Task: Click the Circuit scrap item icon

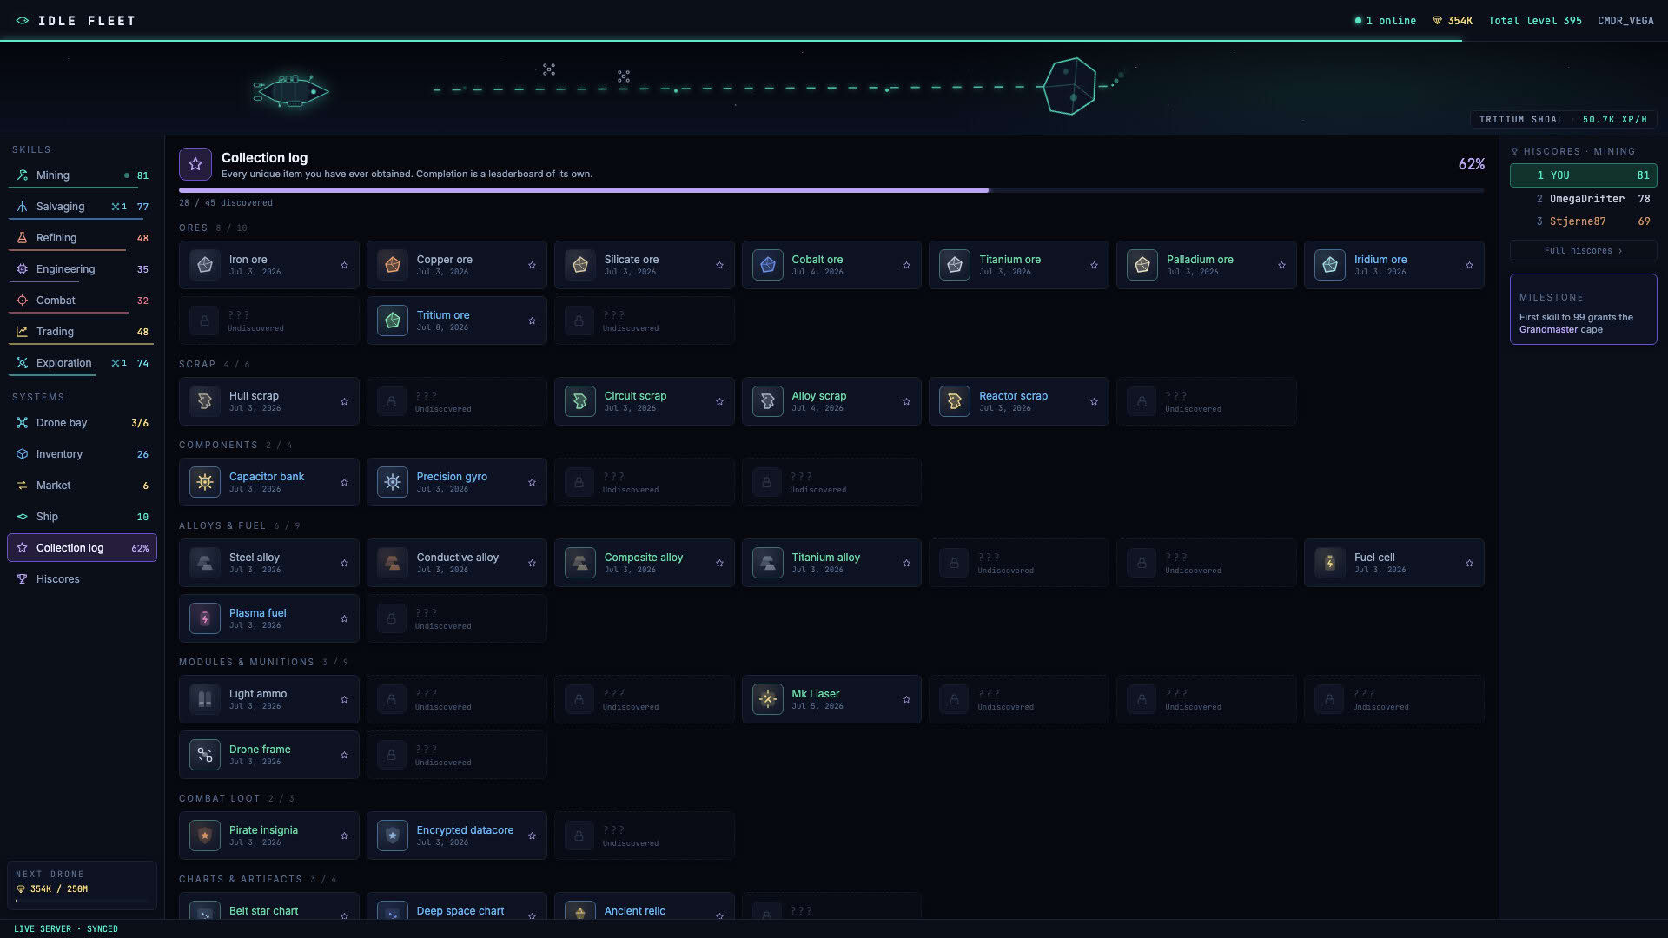Action: click(x=580, y=401)
